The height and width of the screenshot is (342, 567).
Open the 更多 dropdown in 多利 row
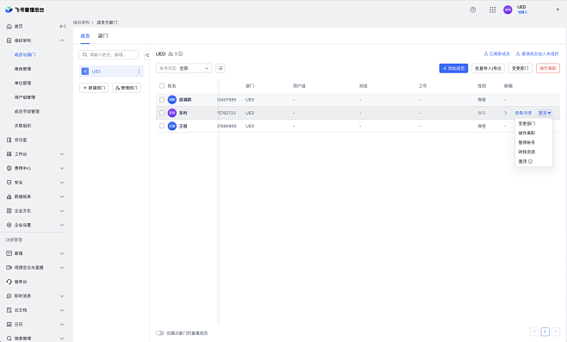[x=545, y=113]
